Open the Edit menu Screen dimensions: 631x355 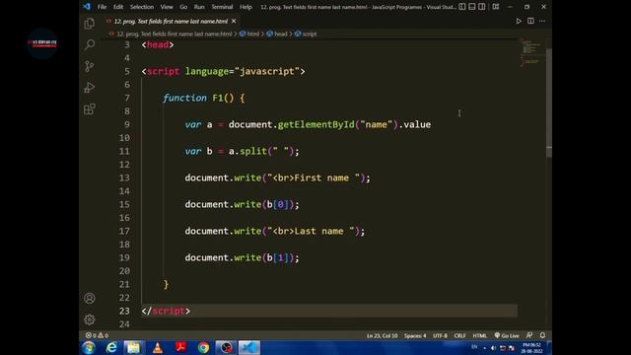118,7
